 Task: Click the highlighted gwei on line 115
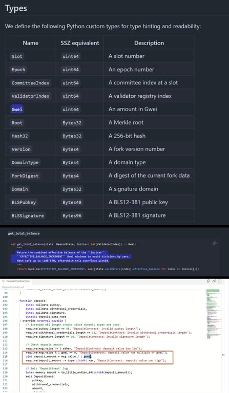(87, 356)
